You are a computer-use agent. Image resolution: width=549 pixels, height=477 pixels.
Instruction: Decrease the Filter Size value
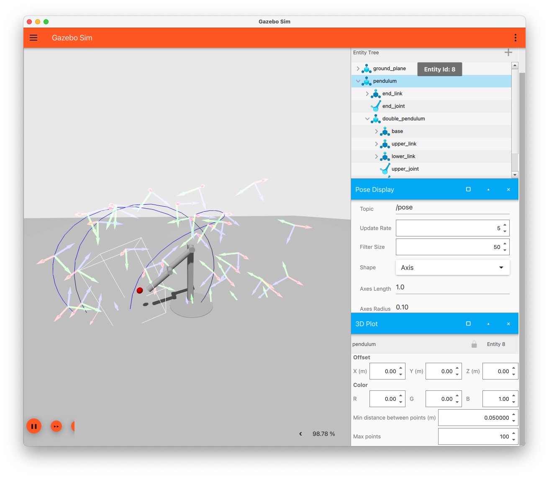pos(505,250)
